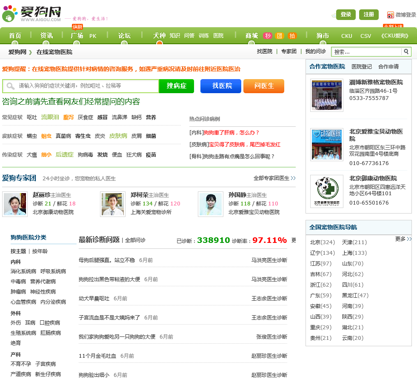This screenshot has height=379, width=417.
Task: Open CSV in main navigation
Action: point(366,36)
